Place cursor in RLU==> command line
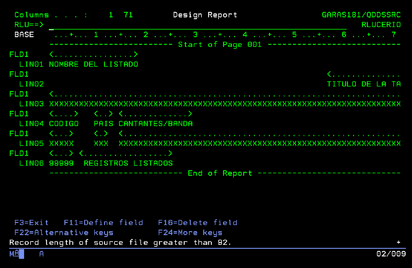This screenshot has height=268, width=412. tap(197, 25)
